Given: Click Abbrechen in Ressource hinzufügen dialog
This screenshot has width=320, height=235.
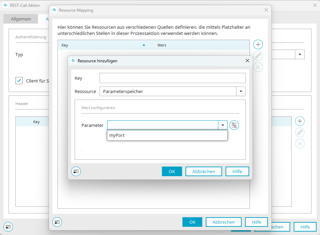Looking at the screenshot, I should pyautogui.click(x=204, y=171).
